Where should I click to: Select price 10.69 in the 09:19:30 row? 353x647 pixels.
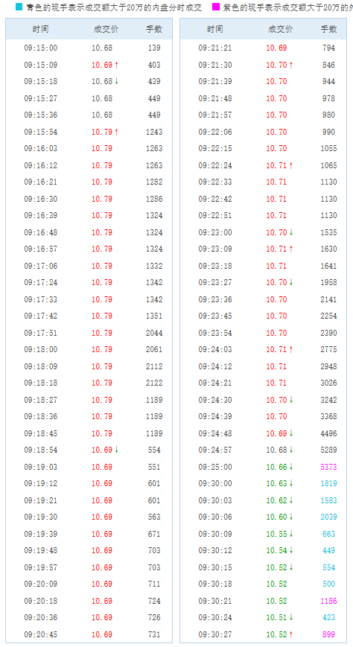pyautogui.click(x=102, y=517)
